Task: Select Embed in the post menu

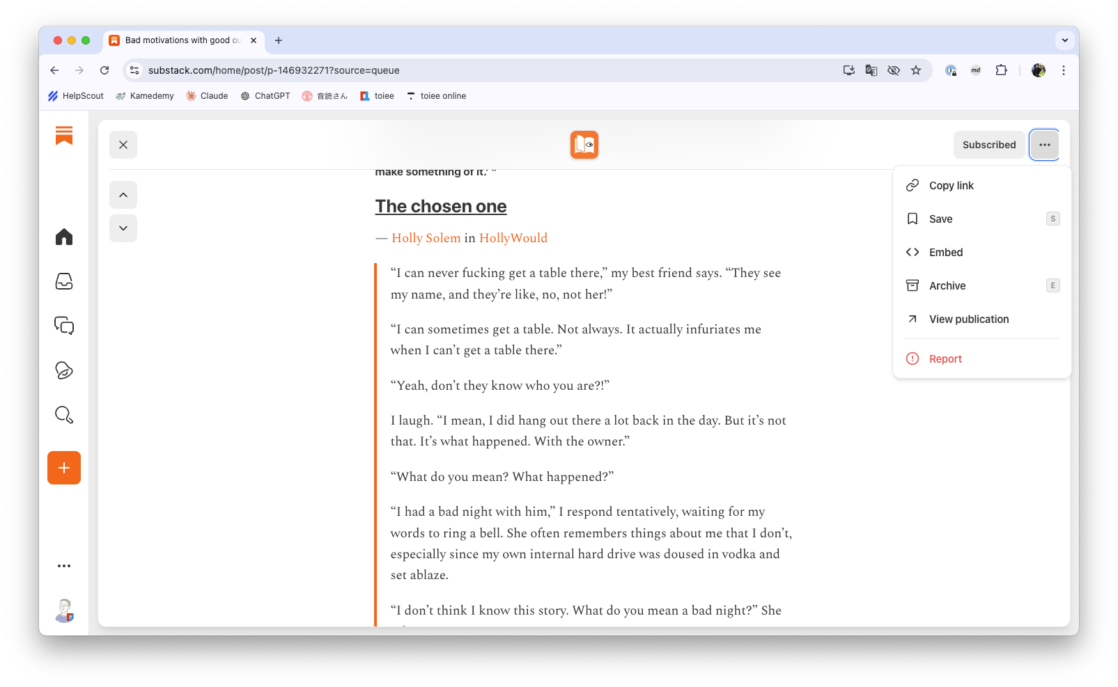Action: click(982, 252)
